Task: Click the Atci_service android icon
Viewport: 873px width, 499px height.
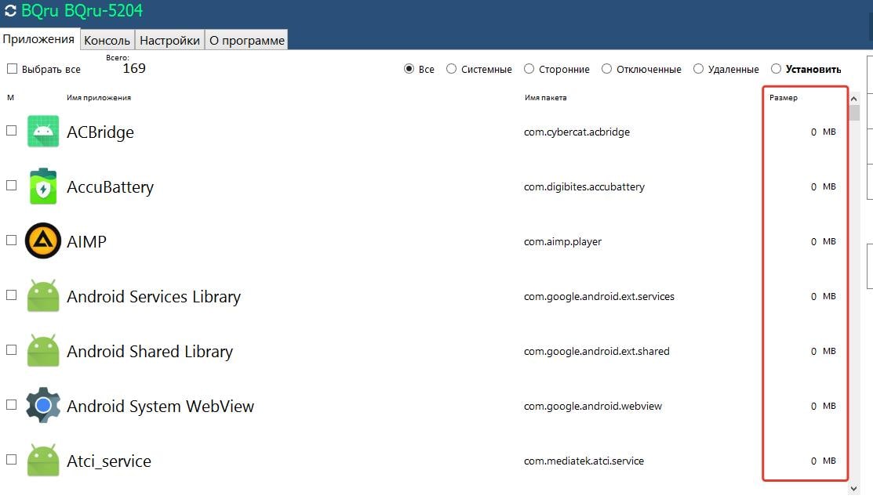Action: [43, 460]
